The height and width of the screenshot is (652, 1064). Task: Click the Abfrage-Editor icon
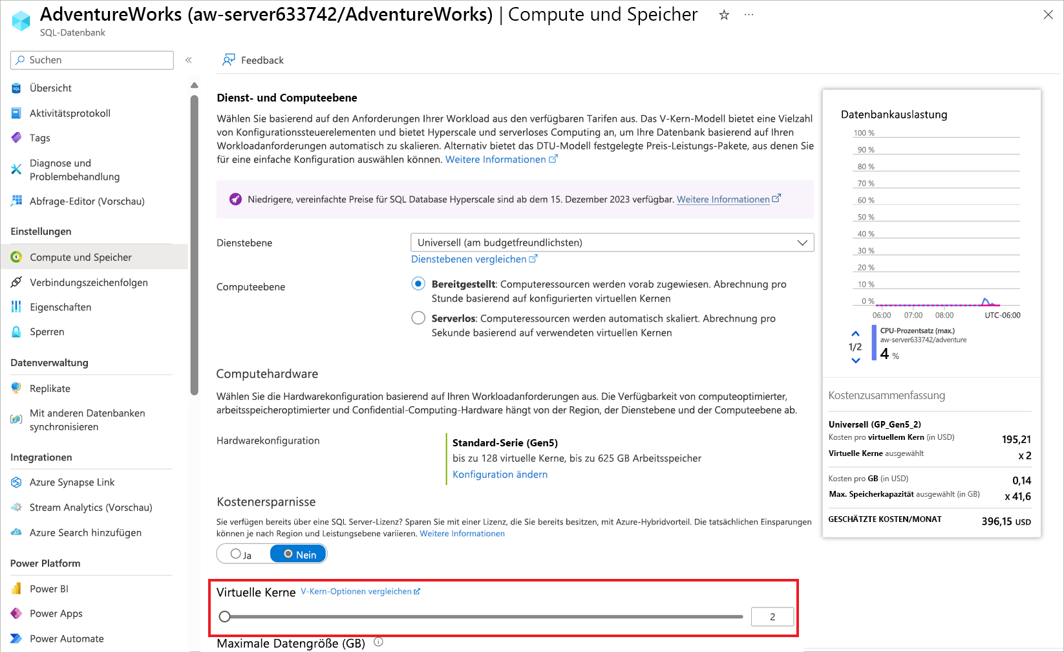coord(16,201)
